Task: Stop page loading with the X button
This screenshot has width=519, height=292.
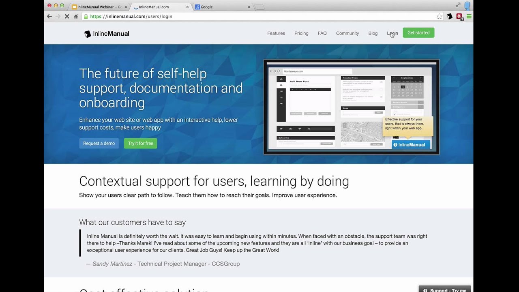Action: pyautogui.click(x=66, y=17)
